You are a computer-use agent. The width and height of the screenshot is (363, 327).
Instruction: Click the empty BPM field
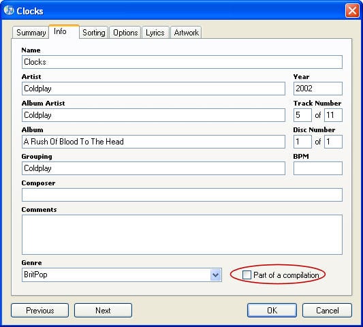tap(318, 168)
